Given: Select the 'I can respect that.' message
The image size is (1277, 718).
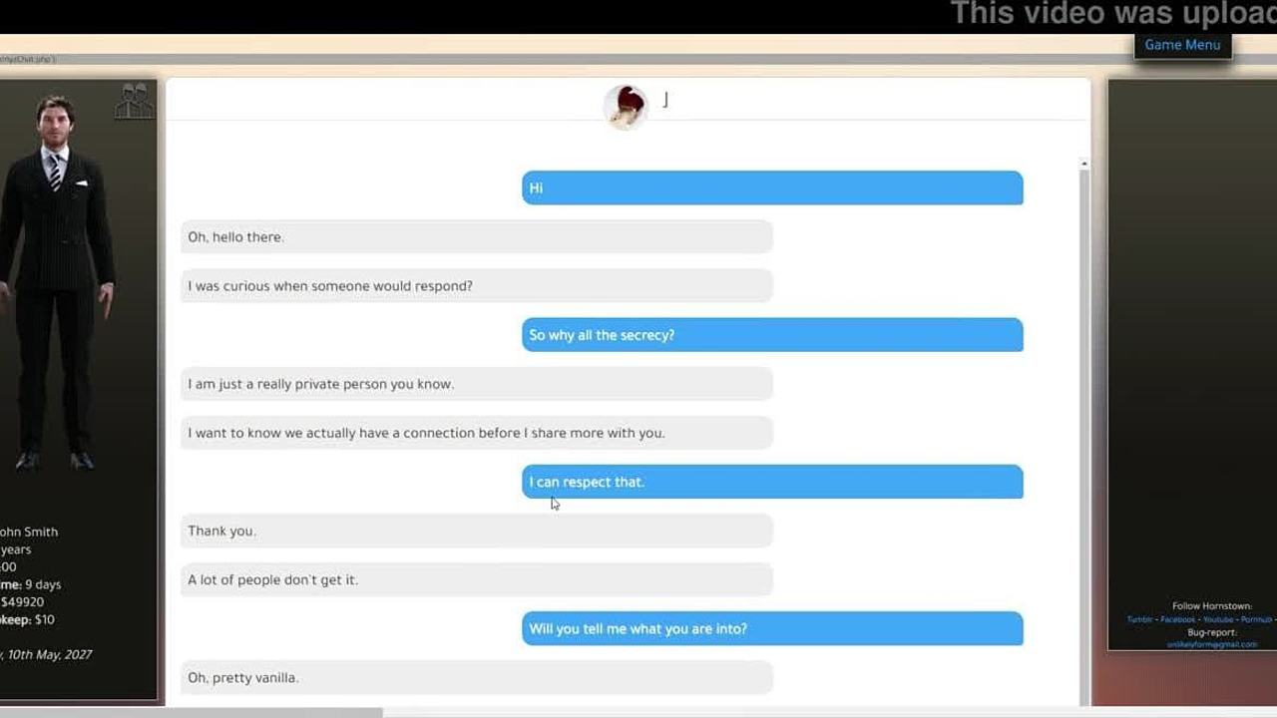Looking at the screenshot, I should tap(772, 482).
